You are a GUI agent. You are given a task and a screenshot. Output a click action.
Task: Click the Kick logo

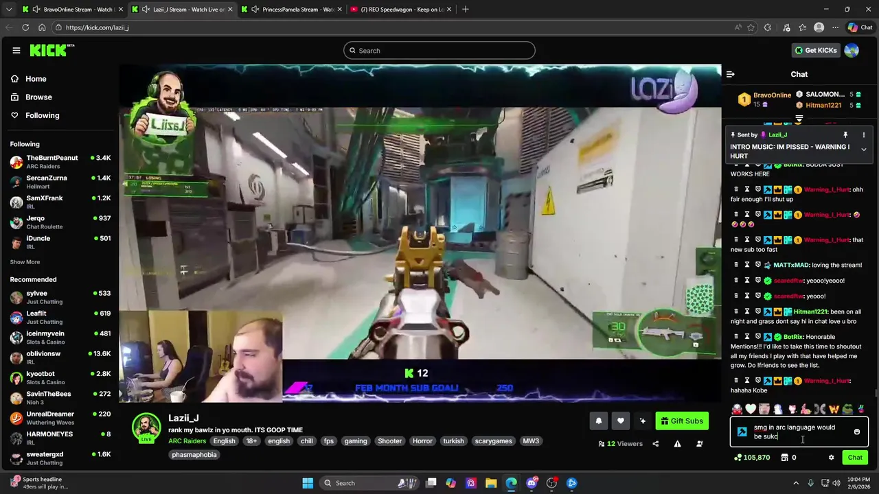52,50
